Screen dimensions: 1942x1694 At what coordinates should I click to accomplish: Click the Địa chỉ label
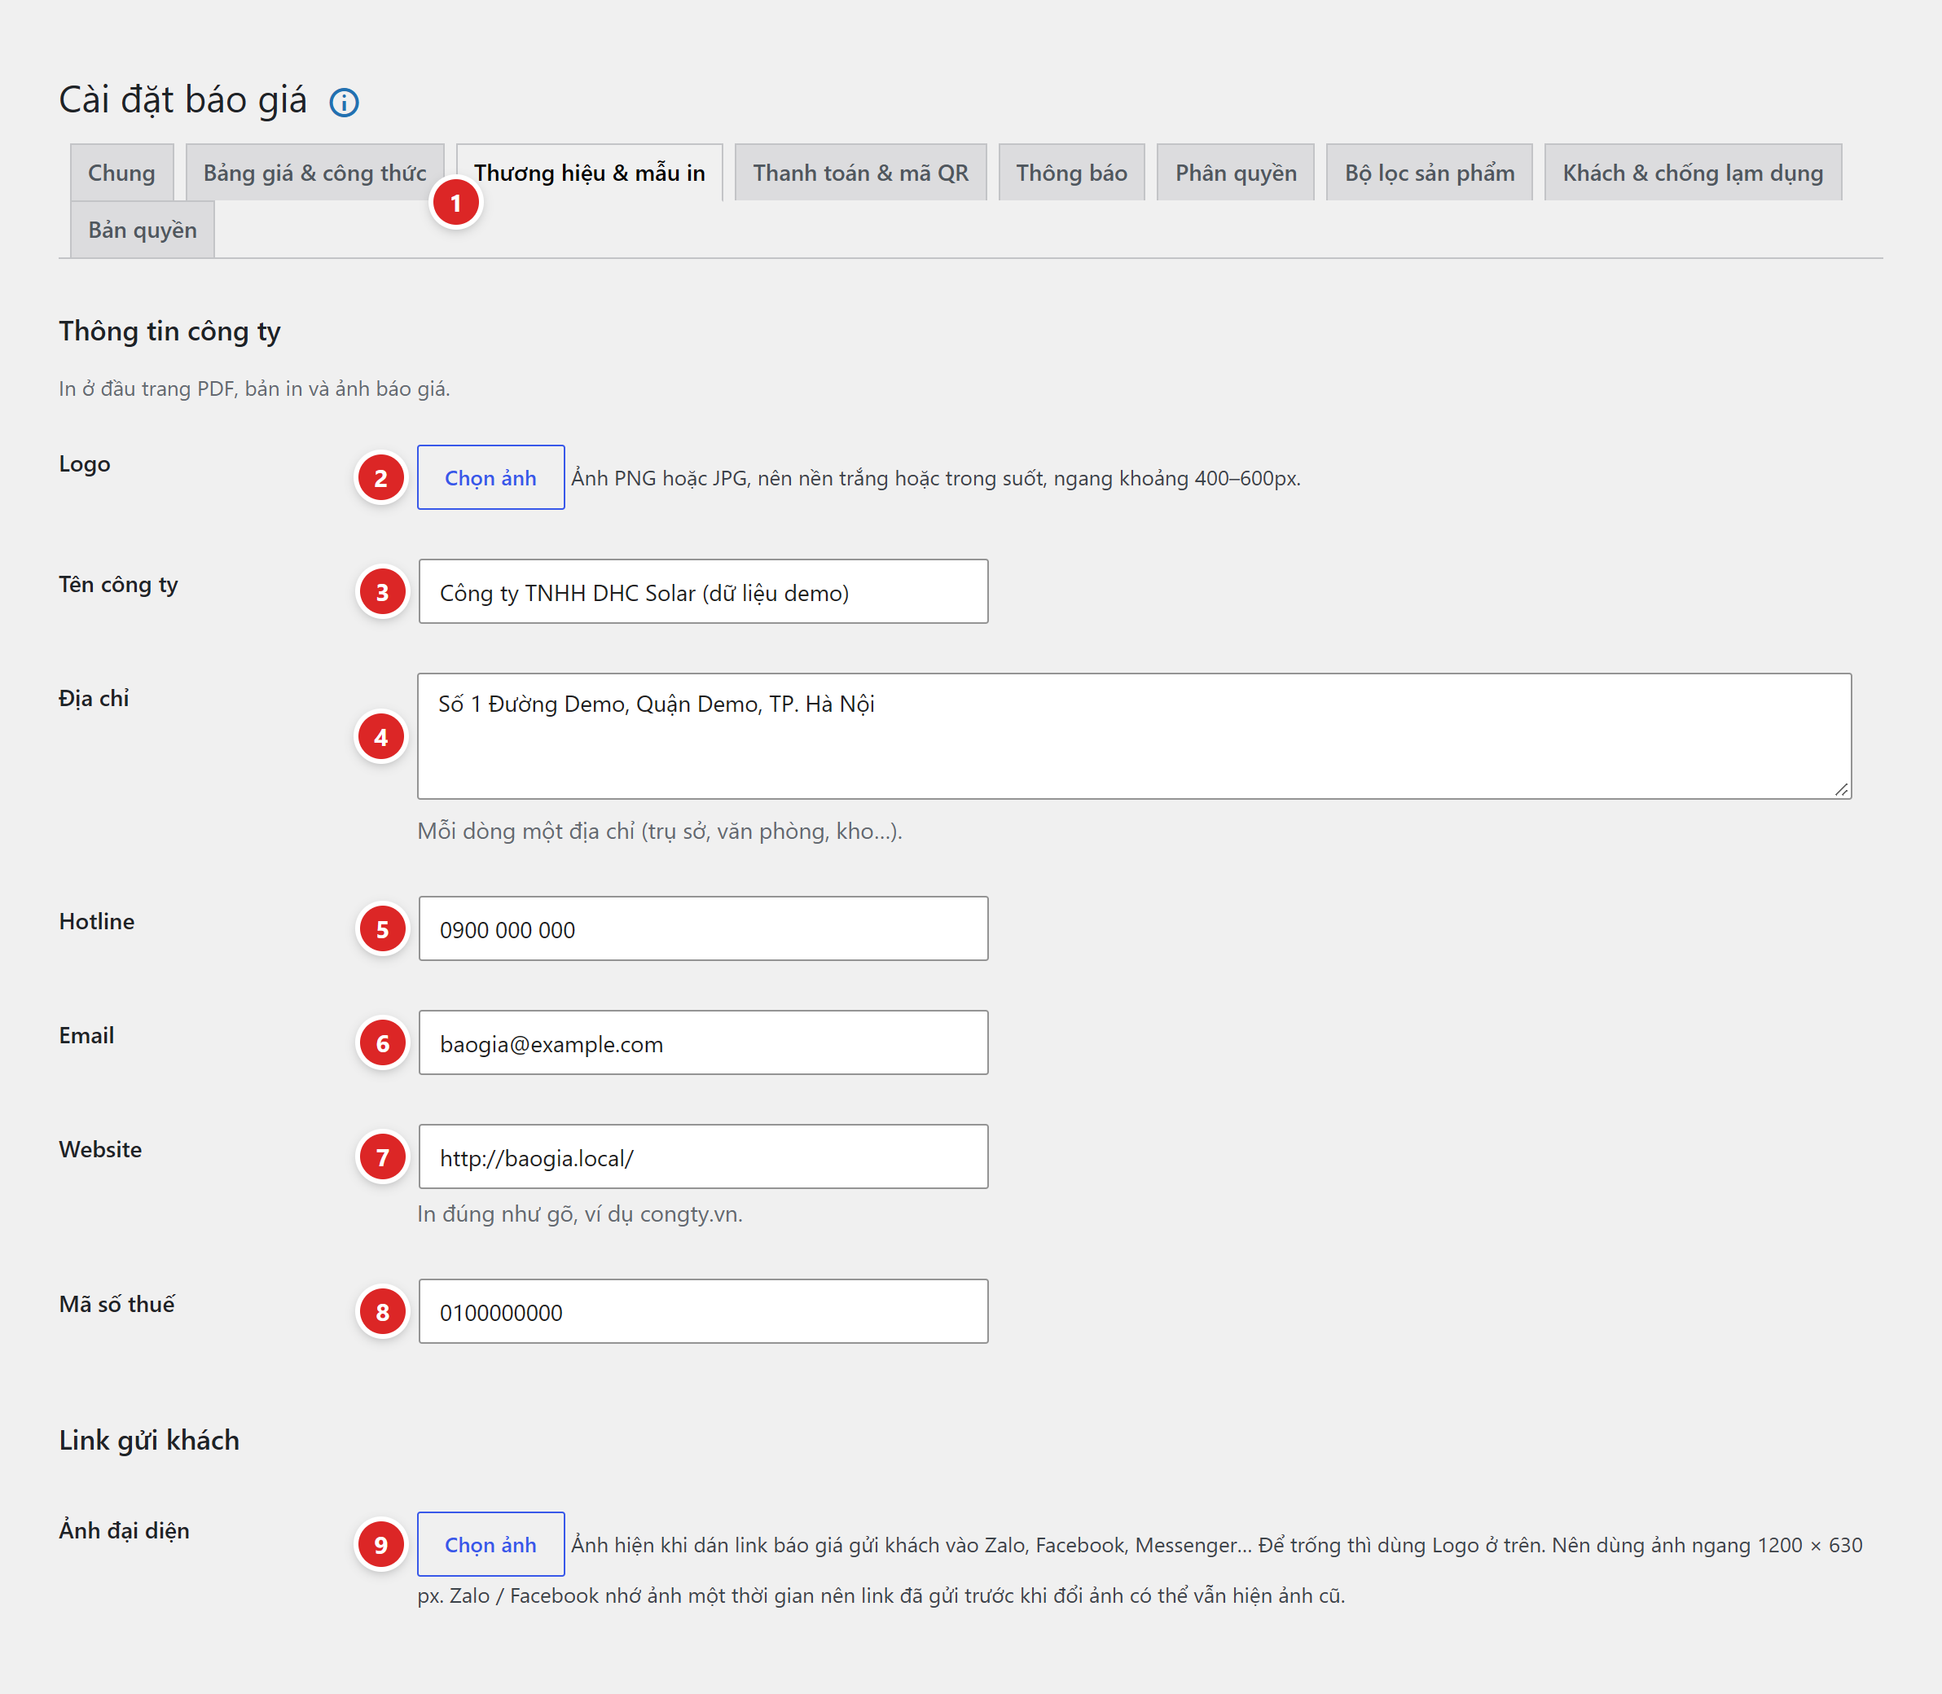(94, 699)
